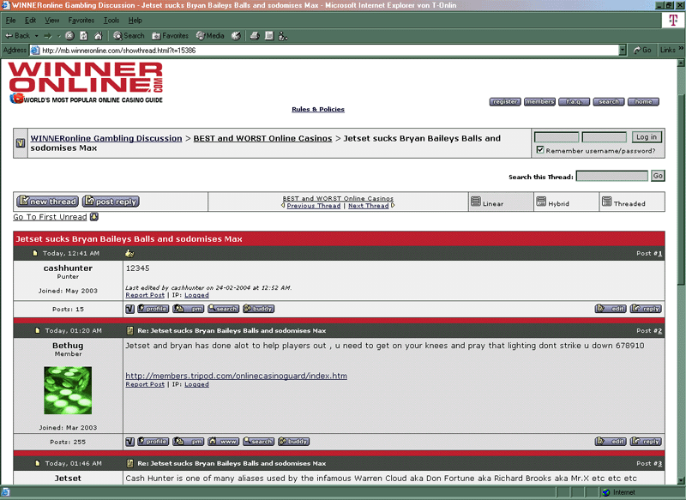Click the address bar Go button
Screen dimensions: 686x500
coord(642,51)
